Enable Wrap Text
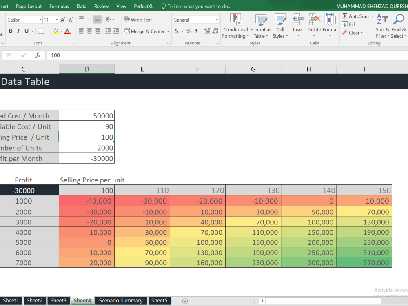The image size is (408, 306). tap(137, 20)
